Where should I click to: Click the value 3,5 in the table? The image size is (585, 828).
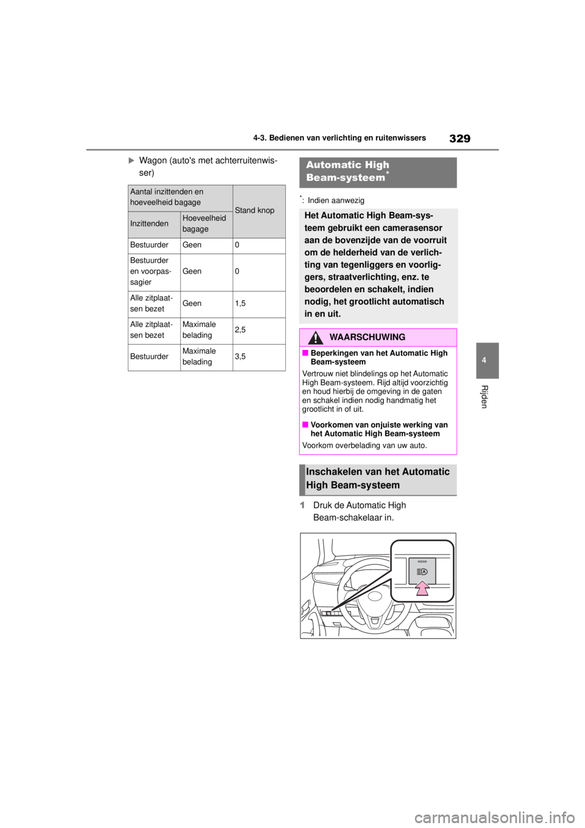[x=240, y=356]
